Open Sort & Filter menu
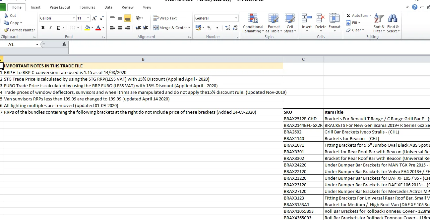The image size is (430, 220). (x=379, y=23)
